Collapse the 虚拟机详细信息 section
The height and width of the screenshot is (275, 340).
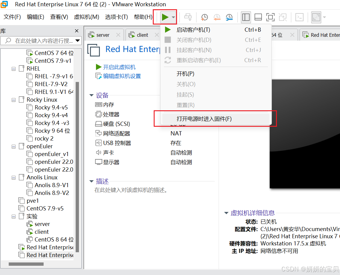(x=226, y=213)
